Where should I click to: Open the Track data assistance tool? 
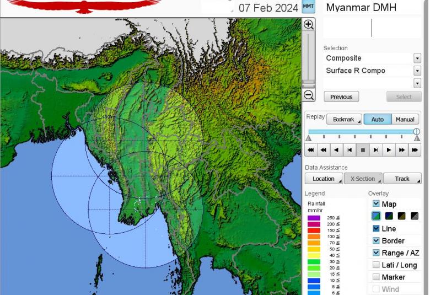[x=402, y=179]
